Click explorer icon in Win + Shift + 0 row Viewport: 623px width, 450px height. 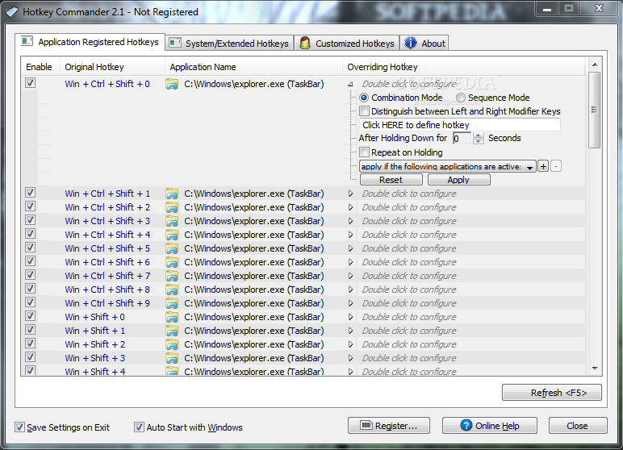point(172,318)
